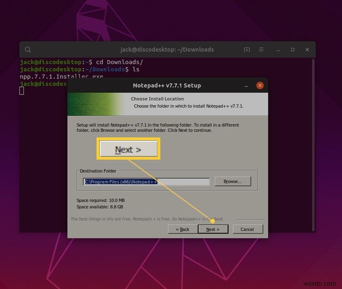Click 'Space required: 10.0 MB' text
The image size is (342, 289).
(100, 200)
